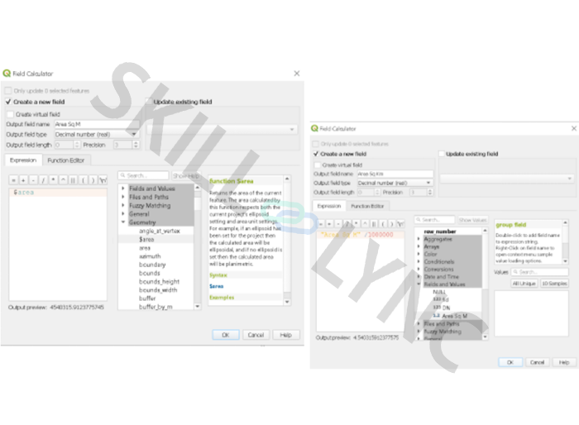Expand the Conditionals function group

click(x=419, y=261)
